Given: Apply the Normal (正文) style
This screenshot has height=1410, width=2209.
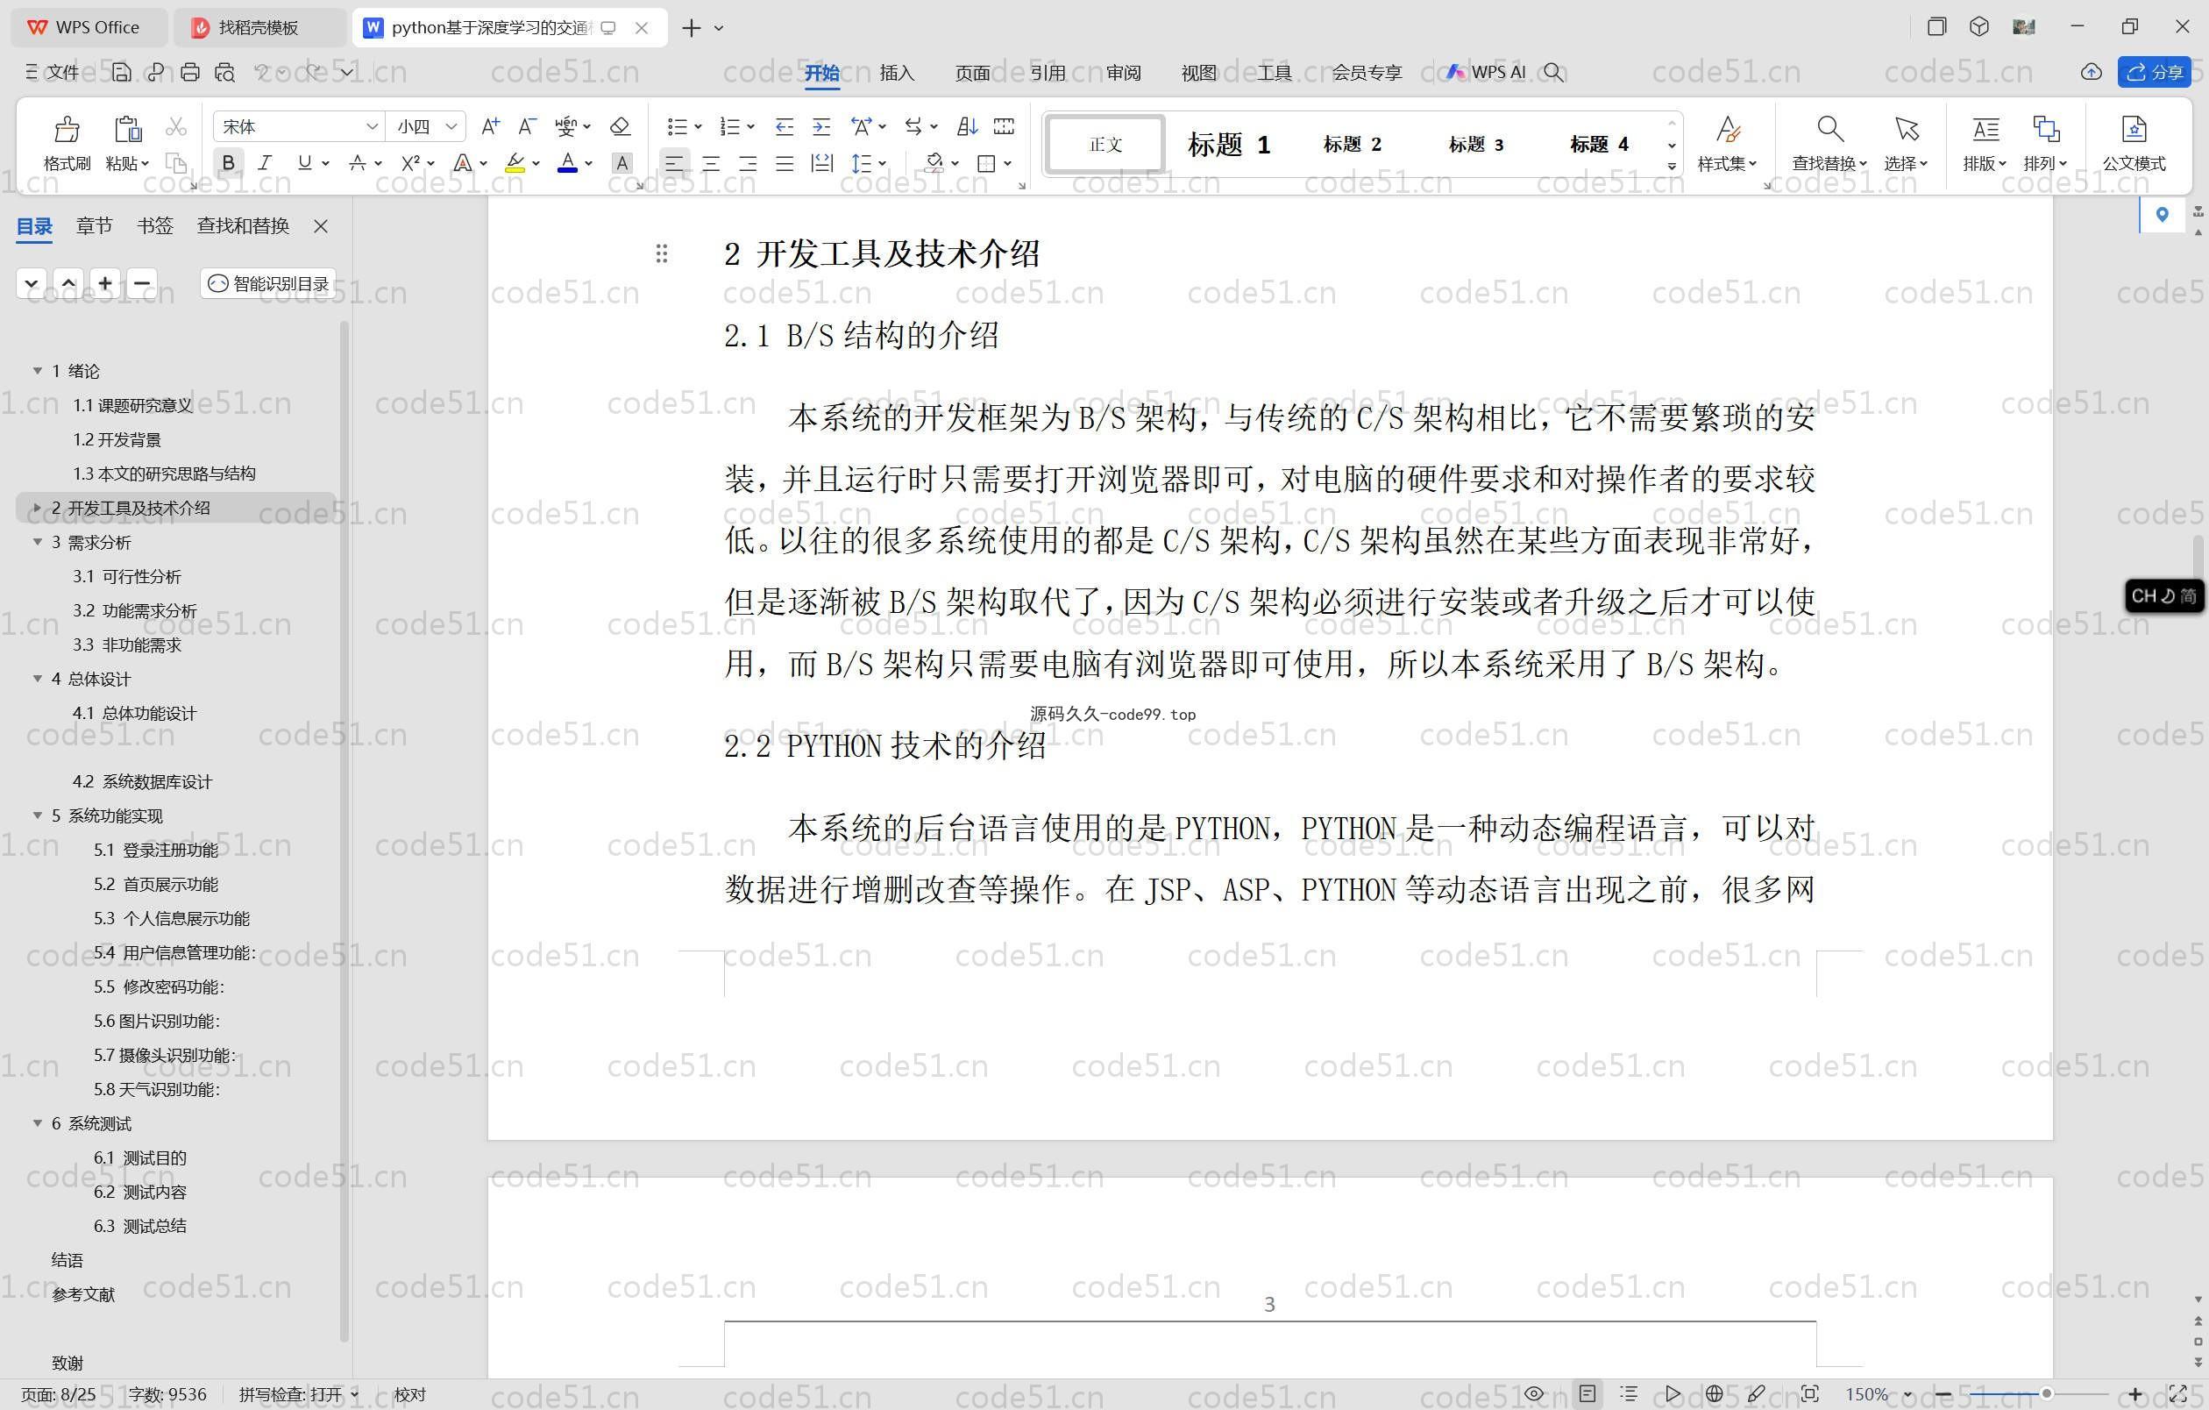Looking at the screenshot, I should pyautogui.click(x=1105, y=144).
